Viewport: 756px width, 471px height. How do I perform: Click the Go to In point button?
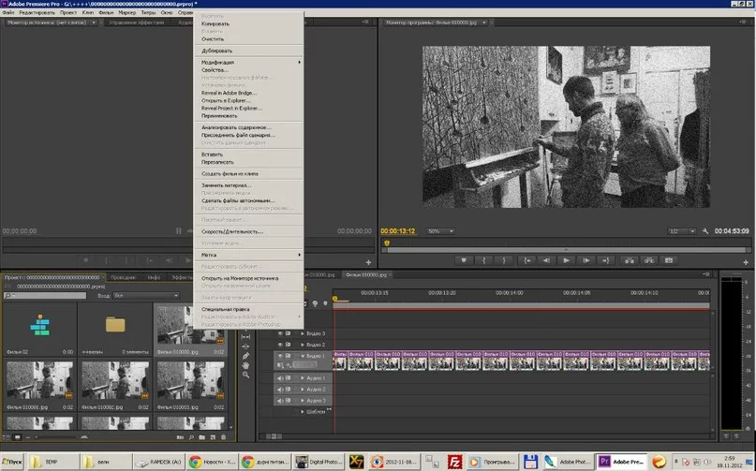click(x=527, y=260)
